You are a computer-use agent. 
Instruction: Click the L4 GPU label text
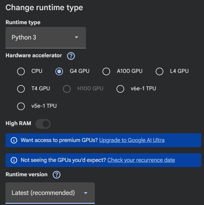coord(179,71)
